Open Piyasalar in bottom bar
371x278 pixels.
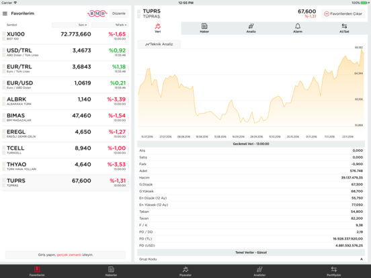pyautogui.click(x=185, y=271)
